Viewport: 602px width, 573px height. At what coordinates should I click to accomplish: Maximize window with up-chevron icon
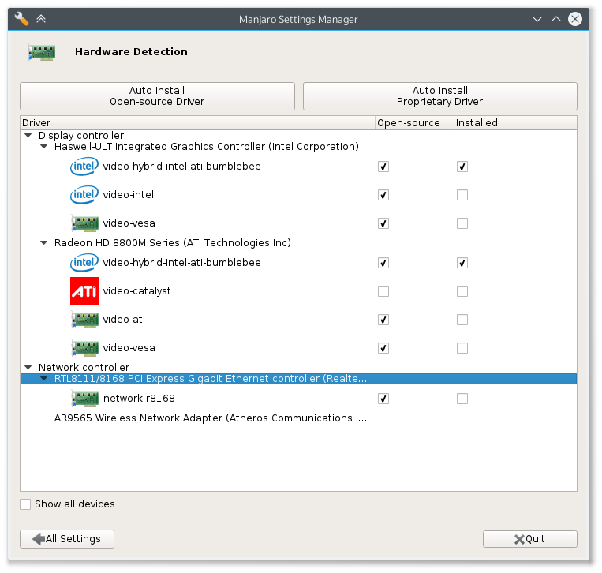556,19
